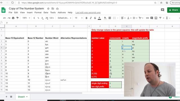The height and width of the screenshot is (101, 180).
Task: Format as percent with the % icon
Action: tap(38, 18)
